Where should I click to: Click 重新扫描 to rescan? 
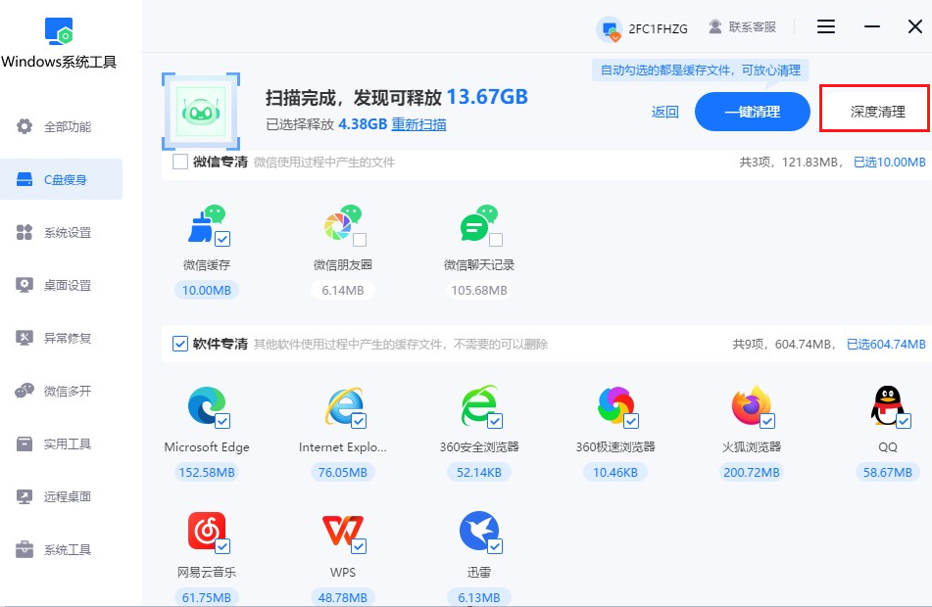click(x=418, y=124)
